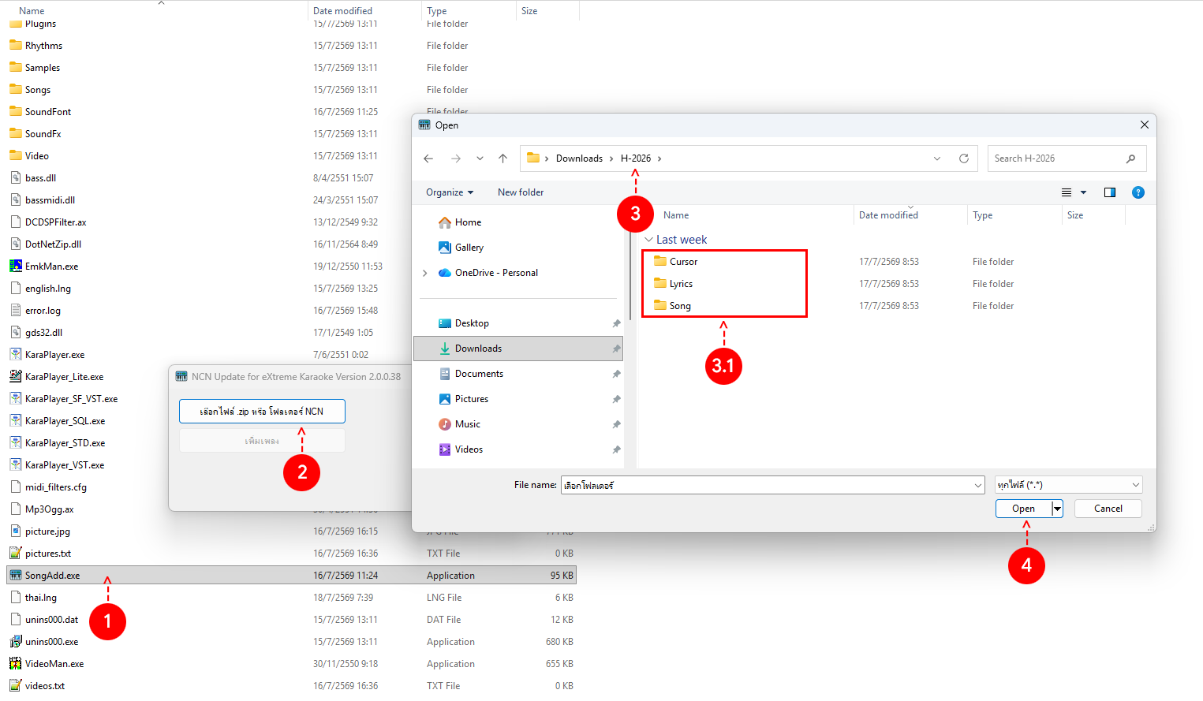Open the dialog help icon
Screen dimensions: 1203x701
tap(1138, 192)
